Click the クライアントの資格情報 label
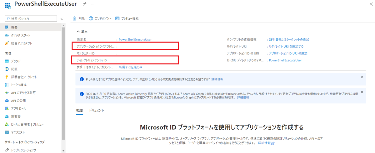Image resolution: width=375 pixels, height=153 pixels. tap(242, 40)
